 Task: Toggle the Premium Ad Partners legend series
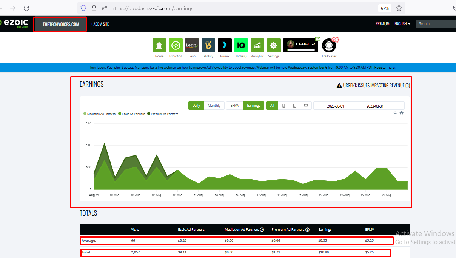(x=162, y=114)
